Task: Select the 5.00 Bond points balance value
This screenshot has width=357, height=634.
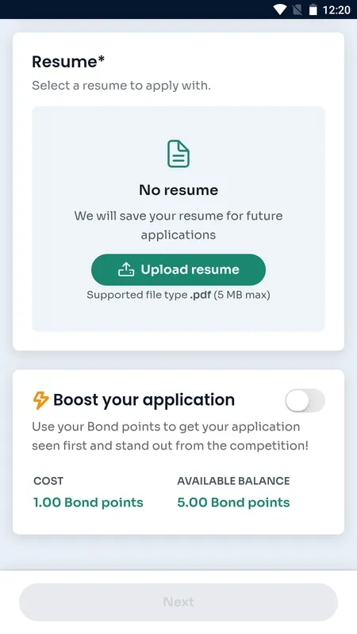Action: click(233, 502)
